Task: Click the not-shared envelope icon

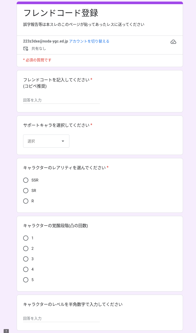Action: pos(25,49)
